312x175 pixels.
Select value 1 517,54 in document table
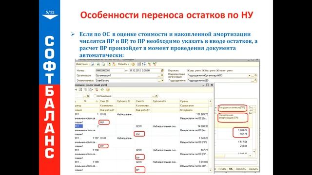click(x=242, y=142)
